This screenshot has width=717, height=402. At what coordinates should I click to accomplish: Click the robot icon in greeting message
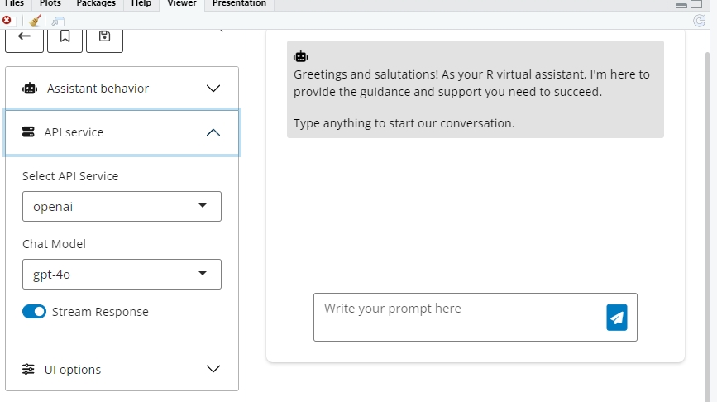click(301, 57)
